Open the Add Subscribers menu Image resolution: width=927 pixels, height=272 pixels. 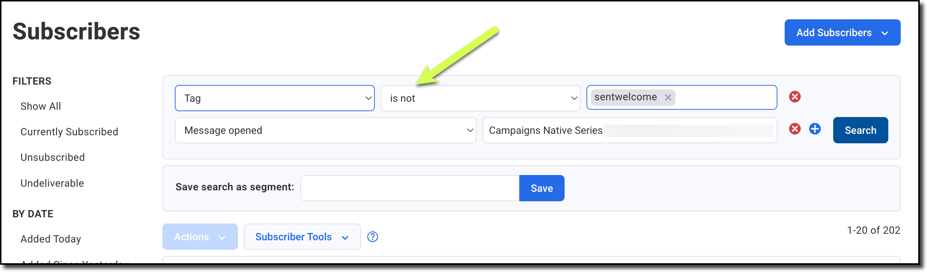(x=842, y=33)
